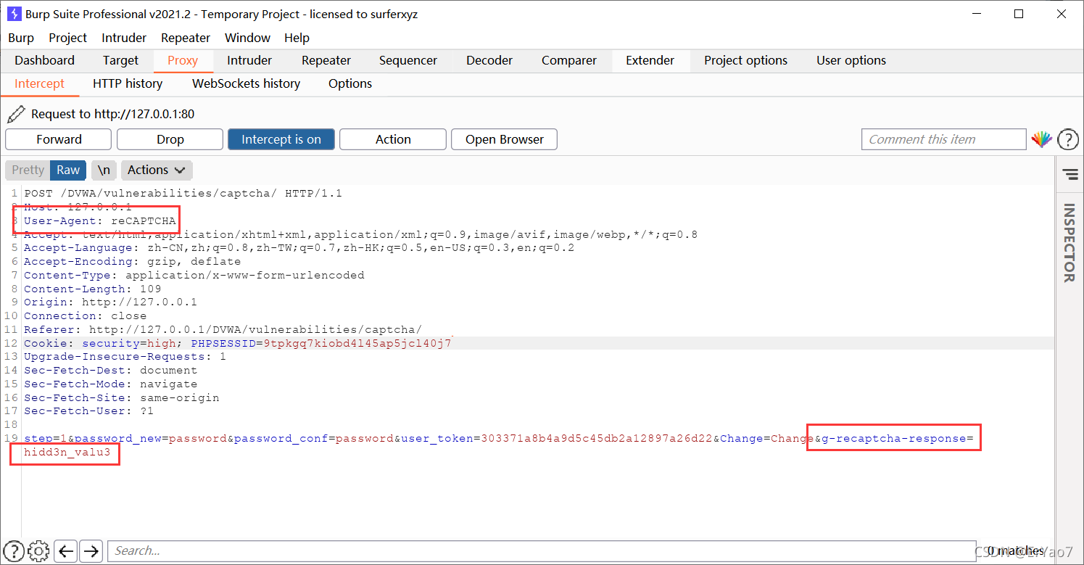
Task: Click the User-Agent reCAPTCHA header line
Action: [100, 220]
